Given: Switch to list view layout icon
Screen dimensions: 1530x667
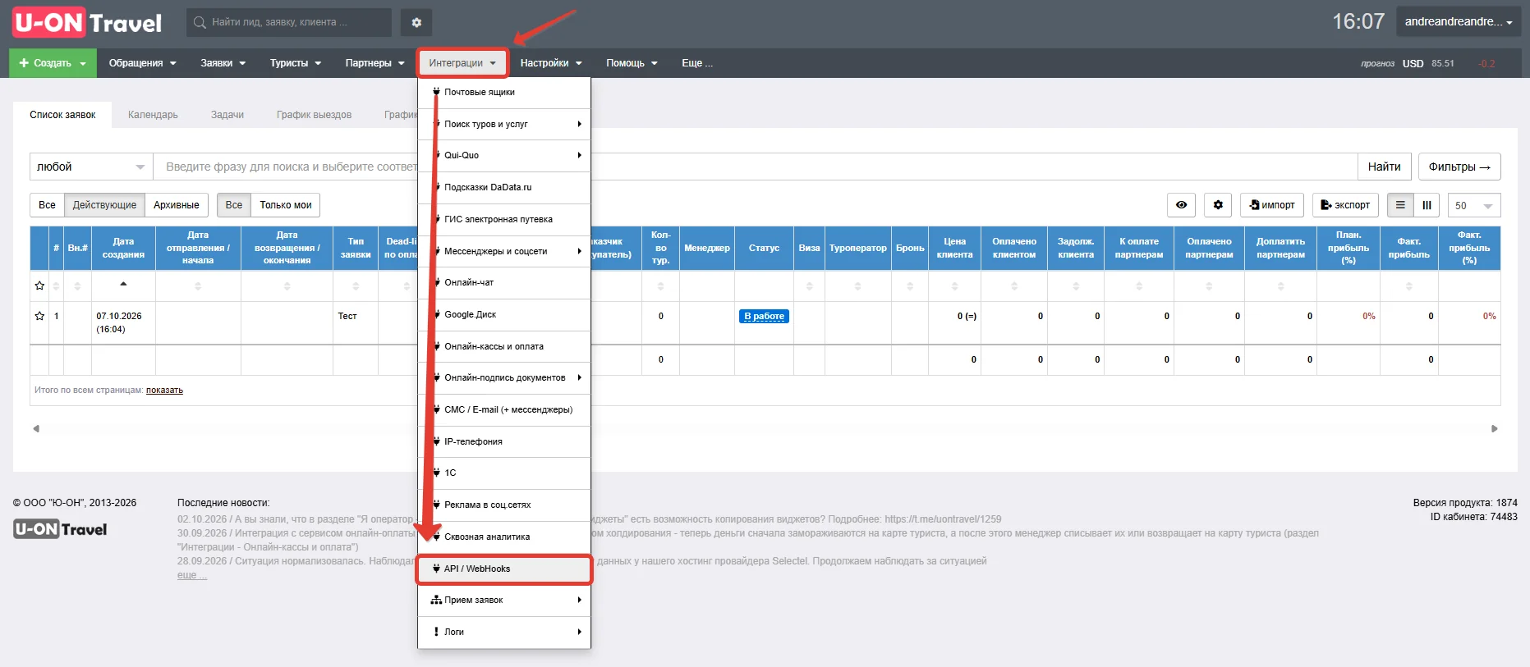Looking at the screenshot, I should 1400,205.
